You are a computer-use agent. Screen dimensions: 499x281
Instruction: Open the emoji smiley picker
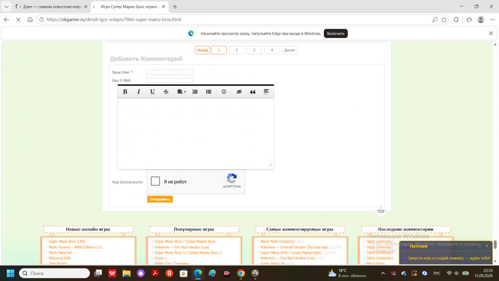click(x=224, y=92)
